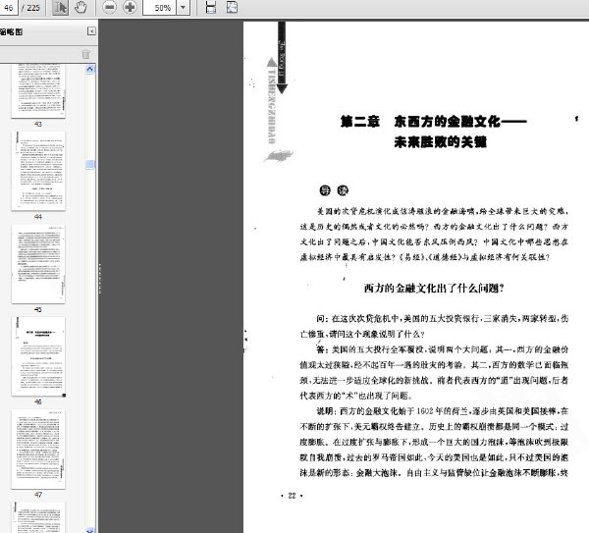Click the trash icon in thumbnails panel
The height and width of the screenshot is (533, 589).
86,54
